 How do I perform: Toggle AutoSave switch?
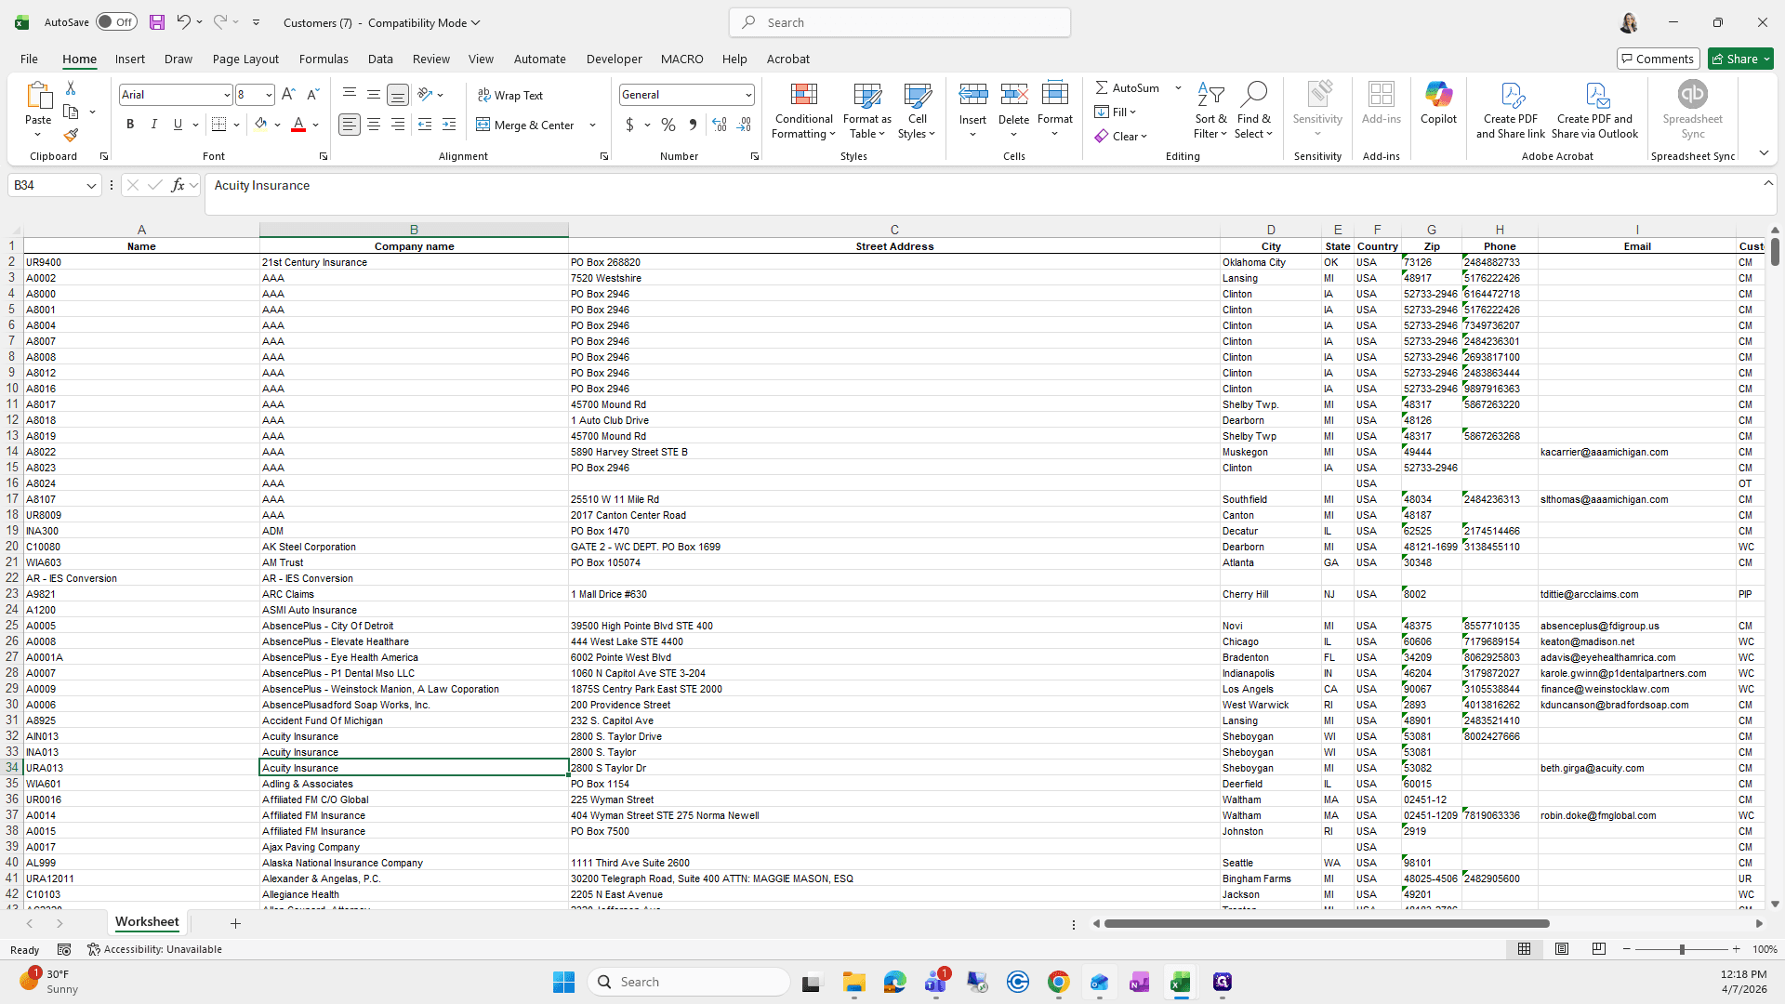pyautogui.click(x=116, y=22)
